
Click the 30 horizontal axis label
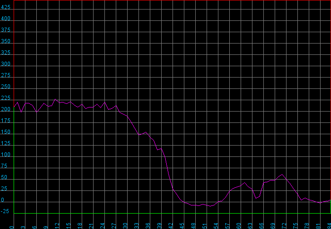tap(125, 226)
